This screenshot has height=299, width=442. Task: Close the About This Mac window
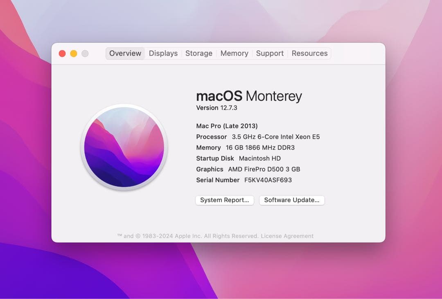[62, 54]
